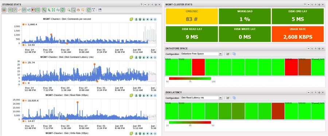Toggle the red-green bar chart toolbar button

[33, 10]
